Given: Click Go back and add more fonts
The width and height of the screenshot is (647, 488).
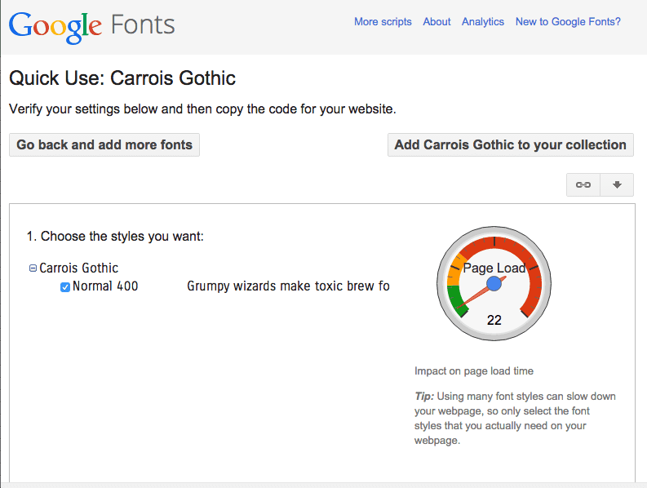Looking at the screenshot, I should point(104,145).
